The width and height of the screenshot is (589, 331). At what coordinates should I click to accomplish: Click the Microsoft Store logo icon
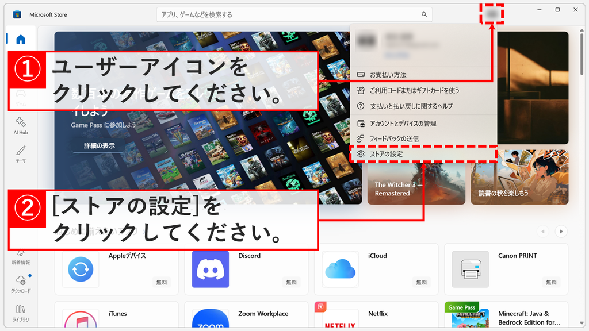tap(17, 14)
